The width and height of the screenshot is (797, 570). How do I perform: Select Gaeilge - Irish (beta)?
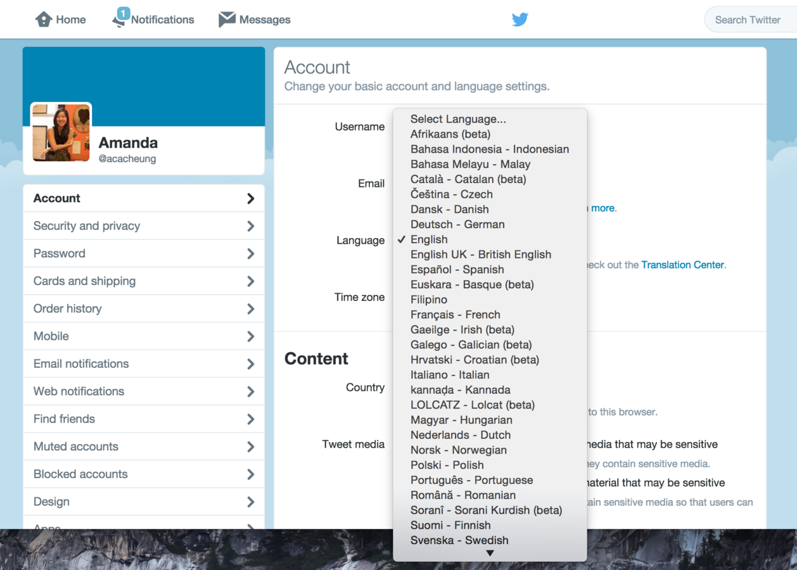point(490,330)
